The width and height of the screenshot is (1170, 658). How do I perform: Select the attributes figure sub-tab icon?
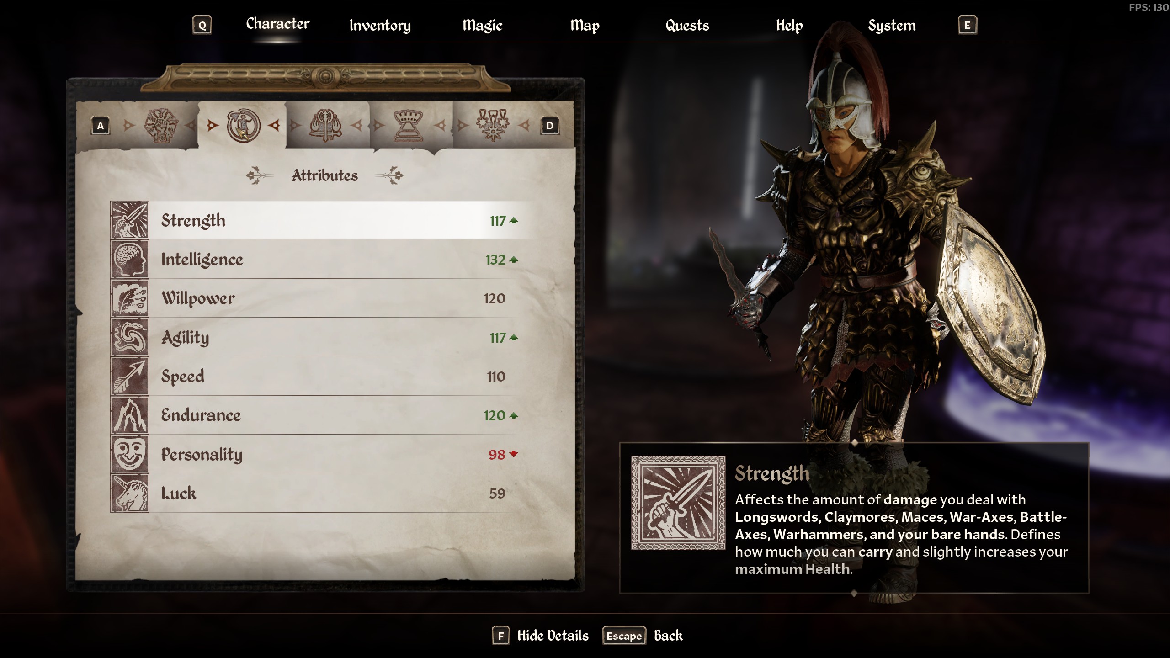243,125
